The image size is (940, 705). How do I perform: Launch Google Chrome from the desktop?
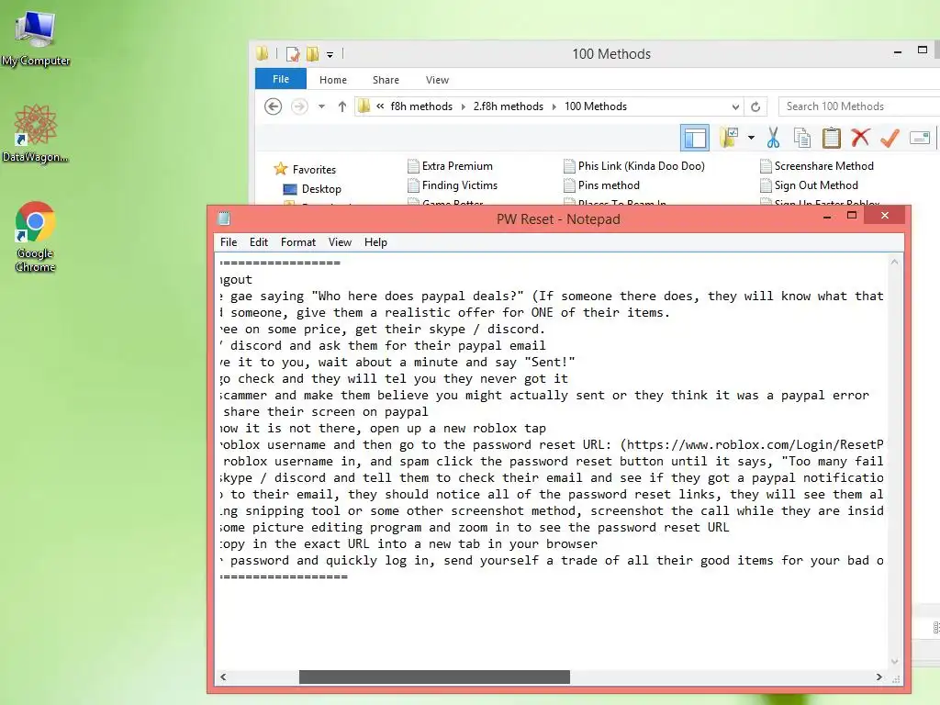[x=36, y=237]
